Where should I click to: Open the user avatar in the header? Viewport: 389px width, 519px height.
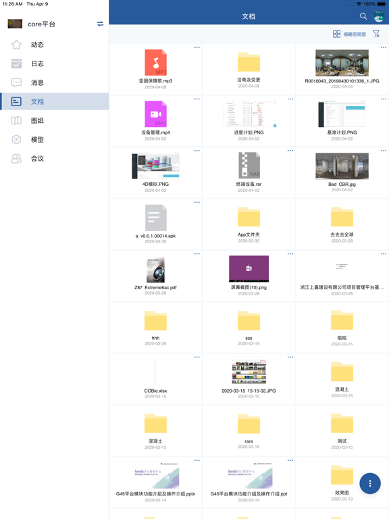coord(378,16)
